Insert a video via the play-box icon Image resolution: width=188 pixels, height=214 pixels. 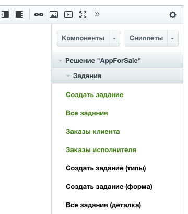[x=68, y=14]
